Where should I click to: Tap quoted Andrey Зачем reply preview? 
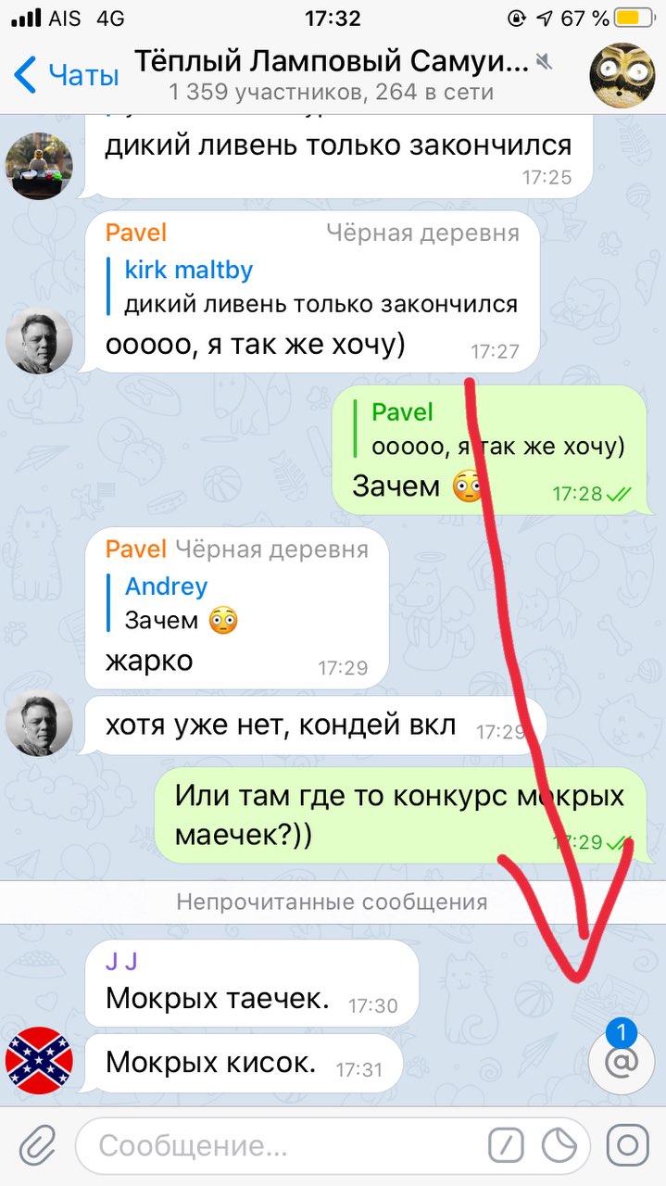(182, 602)
